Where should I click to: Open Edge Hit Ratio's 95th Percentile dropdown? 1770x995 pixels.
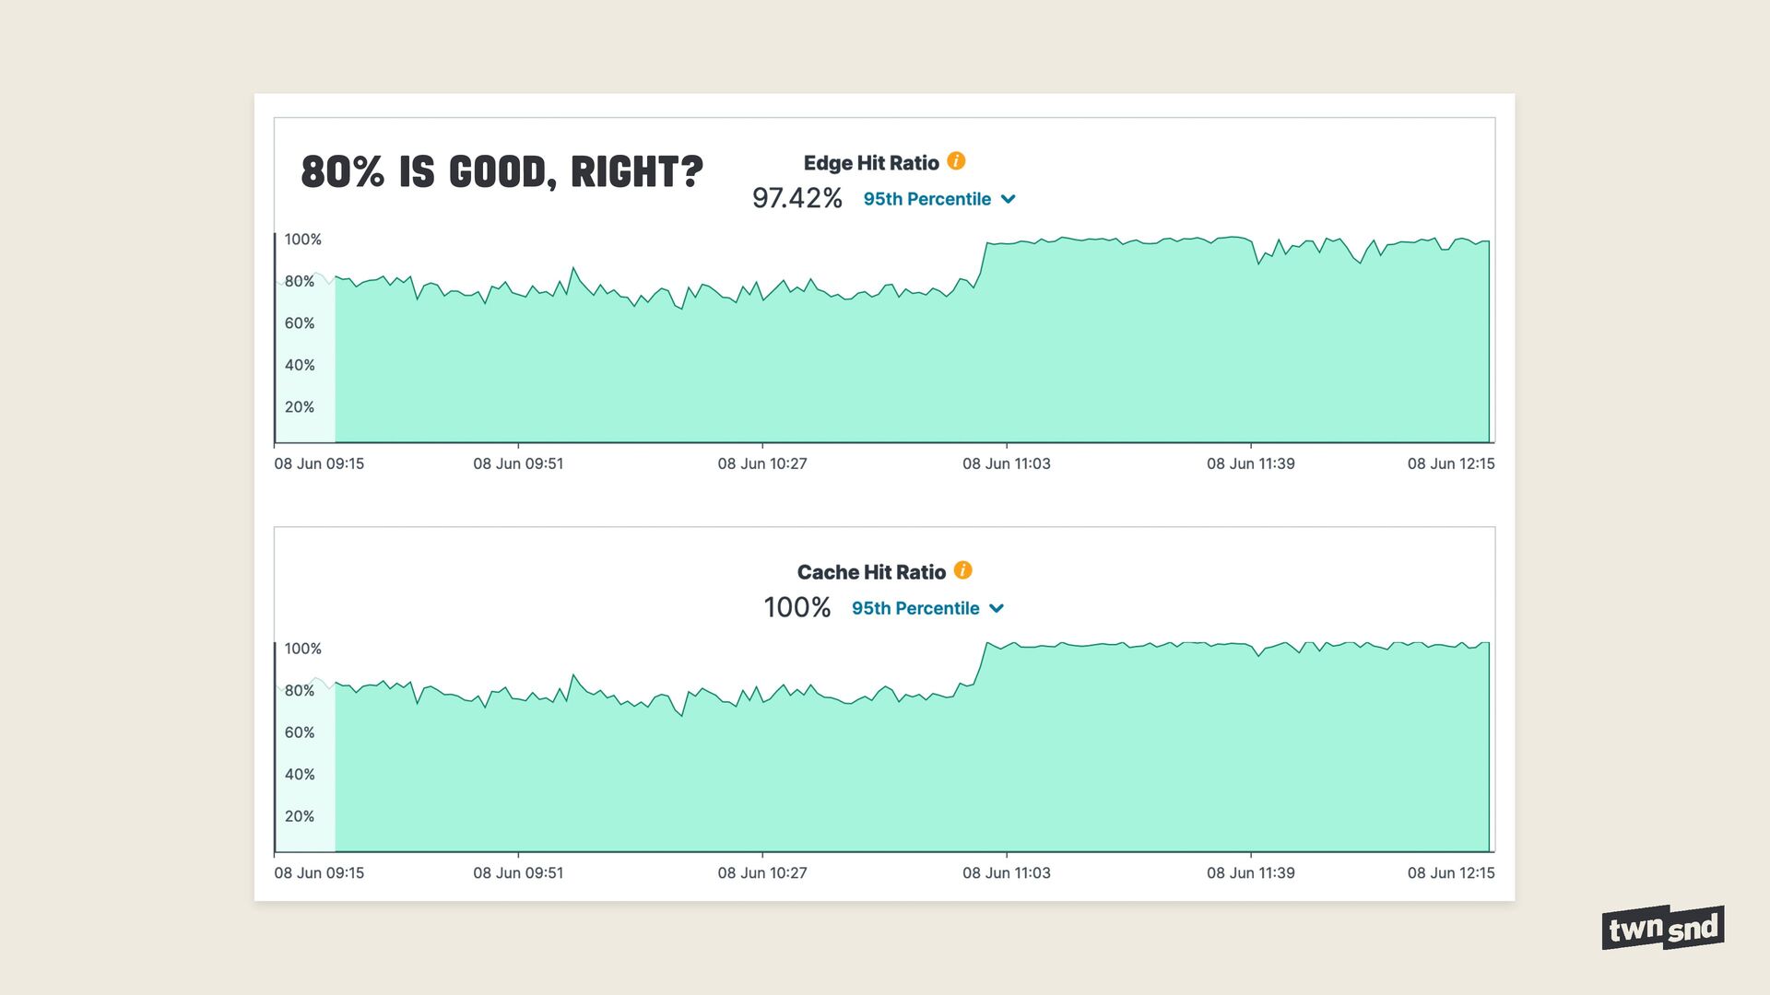(926, 199)
